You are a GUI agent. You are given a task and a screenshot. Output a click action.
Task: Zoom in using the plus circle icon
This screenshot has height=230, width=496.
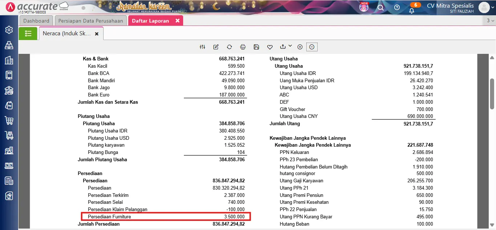300,47
